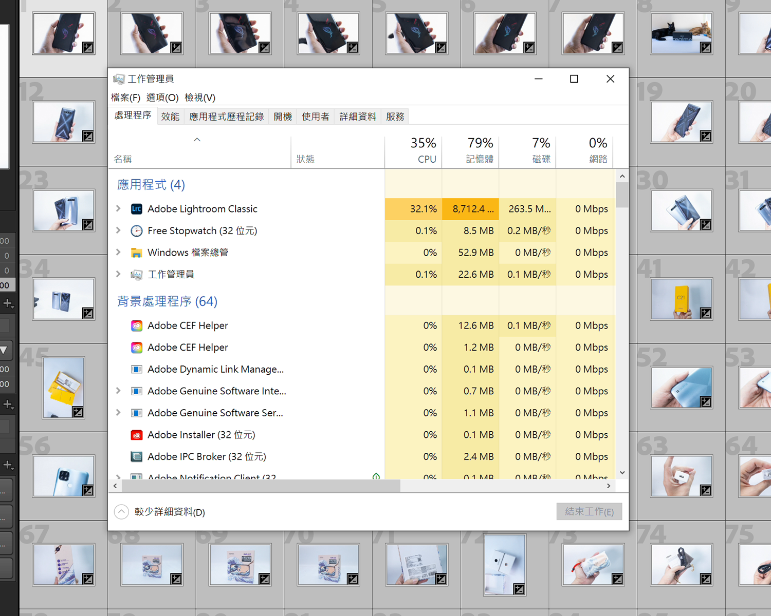This screenshot has width=771, height=616.
Task: Expand the Free Stopwatch process entry
Action: pos(119,230)
